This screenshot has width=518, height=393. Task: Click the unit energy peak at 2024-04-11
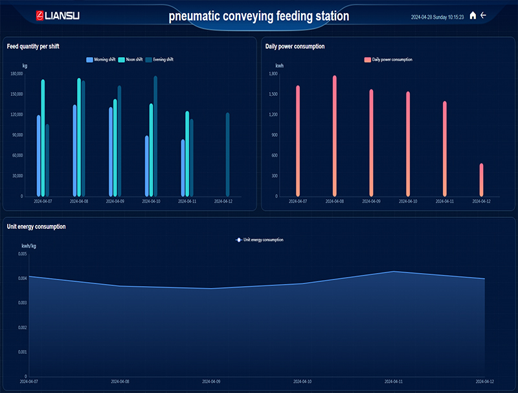point(394,272)
